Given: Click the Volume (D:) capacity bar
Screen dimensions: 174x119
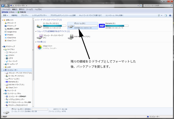Looking at the screenshot, I should 86,26.
